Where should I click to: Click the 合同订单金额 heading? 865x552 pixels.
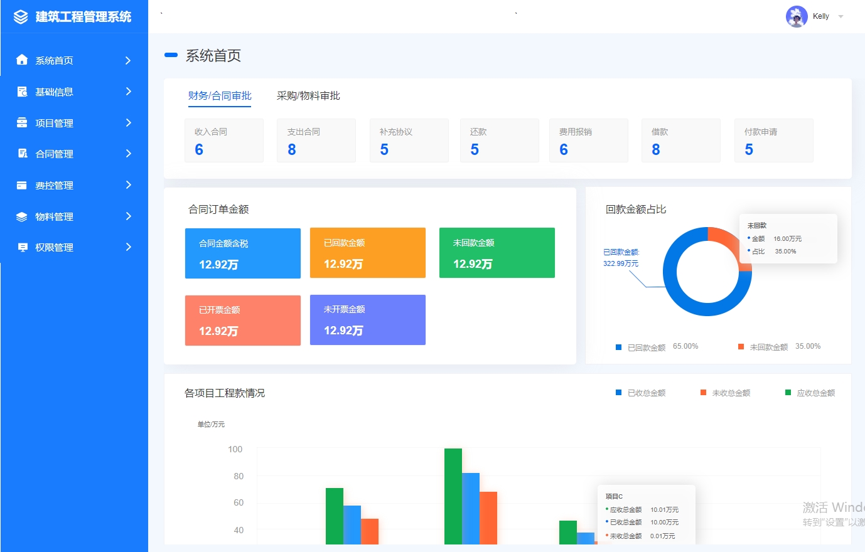(x=218, y=210)
